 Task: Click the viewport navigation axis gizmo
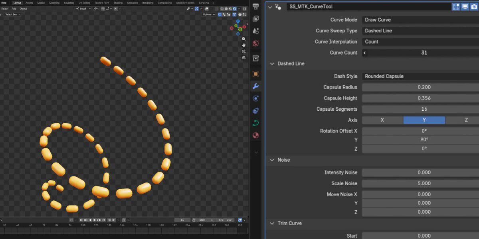239,27
